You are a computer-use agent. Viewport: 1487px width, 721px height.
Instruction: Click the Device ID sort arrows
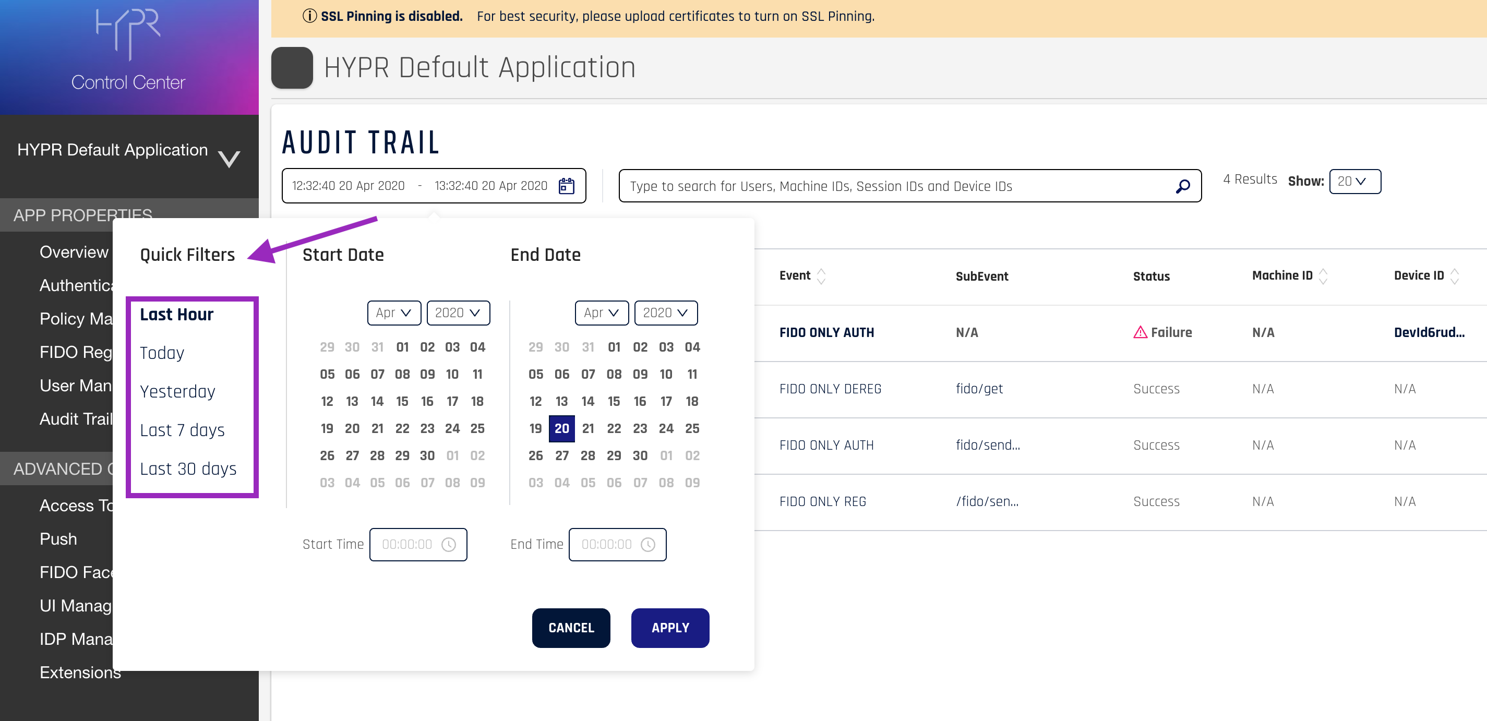[1454, 276]
